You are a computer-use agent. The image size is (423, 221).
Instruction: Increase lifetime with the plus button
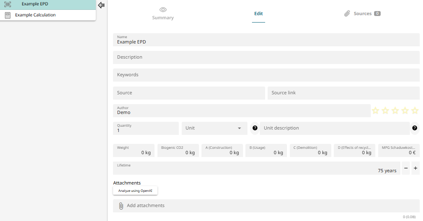pyautogui.click(x=415, y=168)
